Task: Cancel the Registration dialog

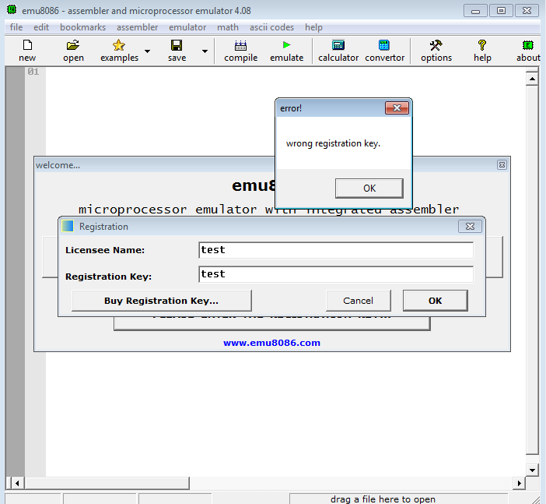Action: click(x=358, y=301)
